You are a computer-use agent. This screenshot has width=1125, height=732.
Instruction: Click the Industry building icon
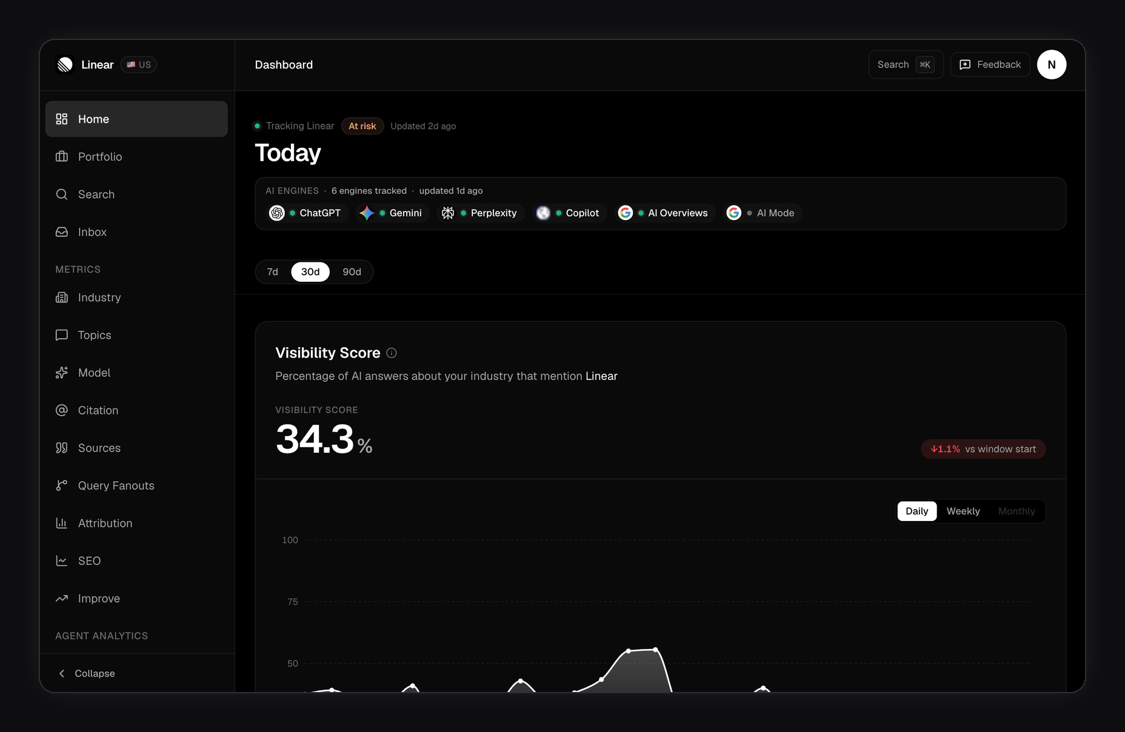point(62,297)
